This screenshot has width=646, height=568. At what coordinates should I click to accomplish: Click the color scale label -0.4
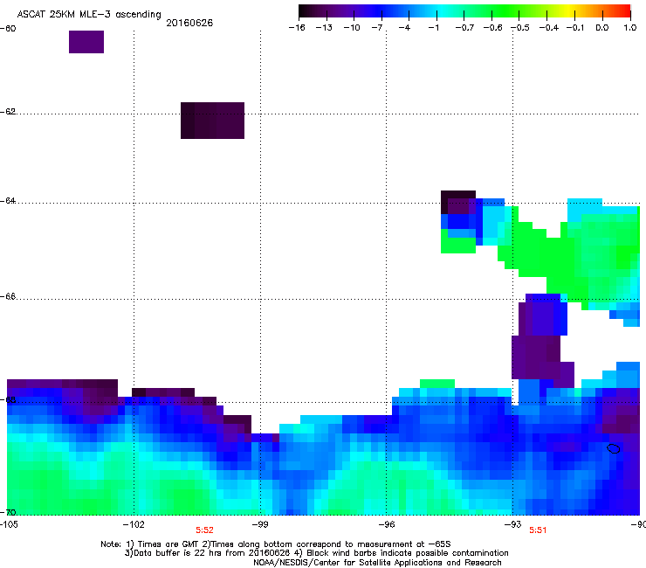(549, 28)
